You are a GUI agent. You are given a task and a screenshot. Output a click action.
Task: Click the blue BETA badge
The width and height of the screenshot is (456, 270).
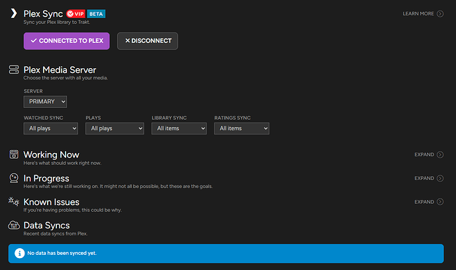click(x=96, y=14)
